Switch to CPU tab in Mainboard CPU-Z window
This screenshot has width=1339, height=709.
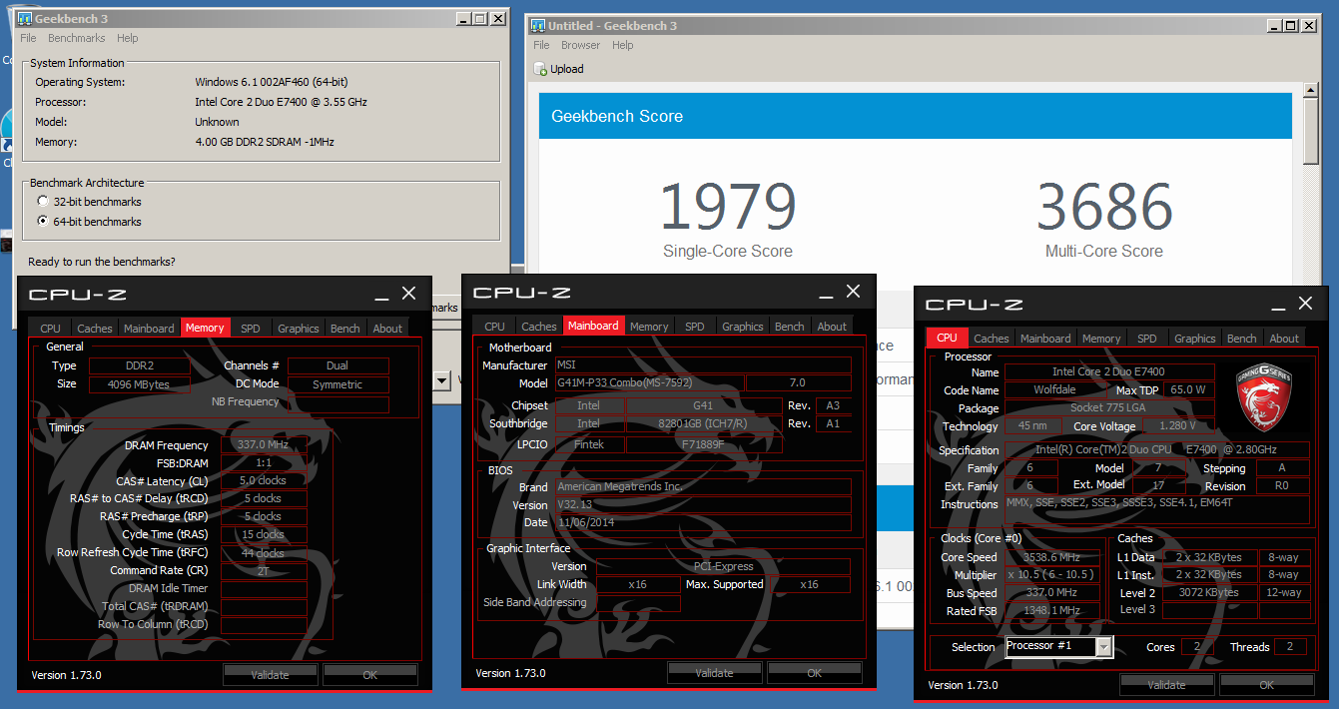tap(494, 326)
